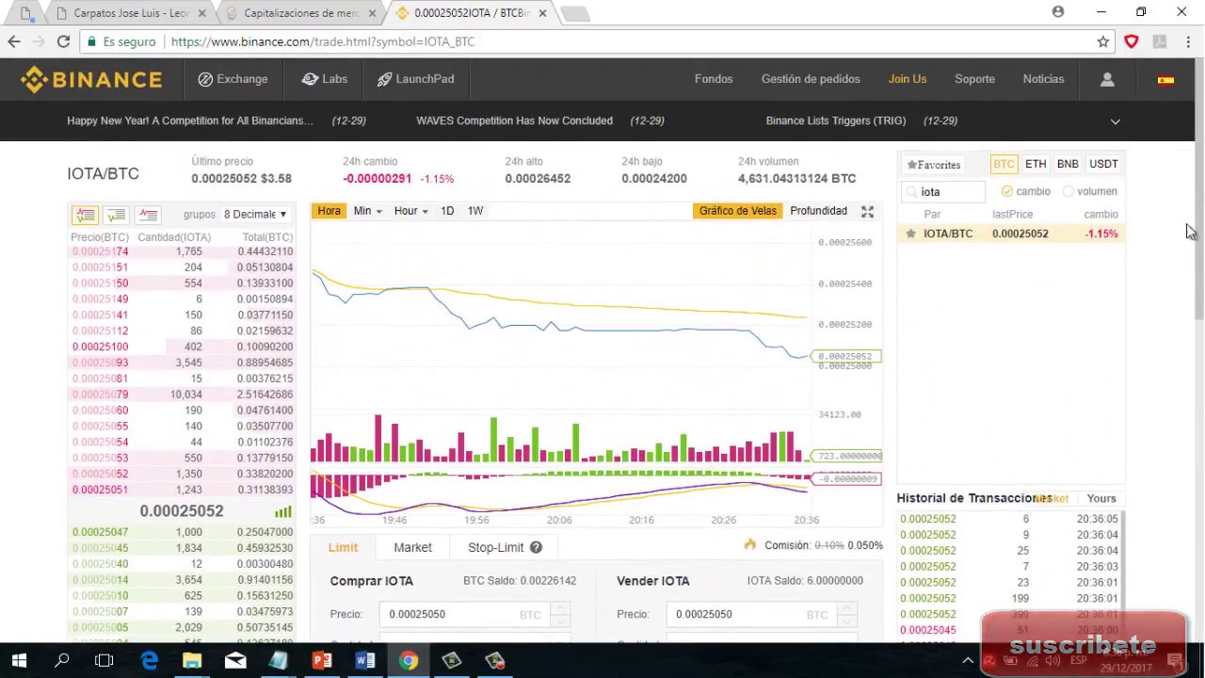Open Word from the taskbar

[365, 661]
